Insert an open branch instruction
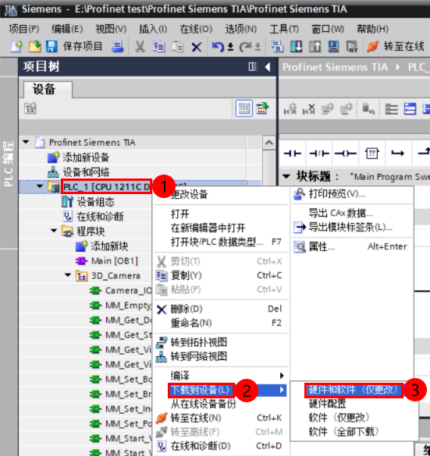The image size is (430, 456). click(397, 153)
